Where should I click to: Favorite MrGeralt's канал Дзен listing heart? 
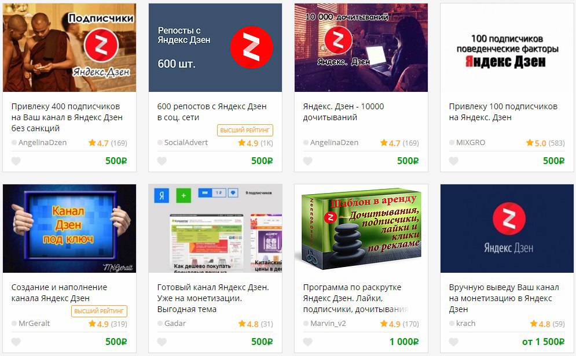pyautogui.click(x=16, y=342)
